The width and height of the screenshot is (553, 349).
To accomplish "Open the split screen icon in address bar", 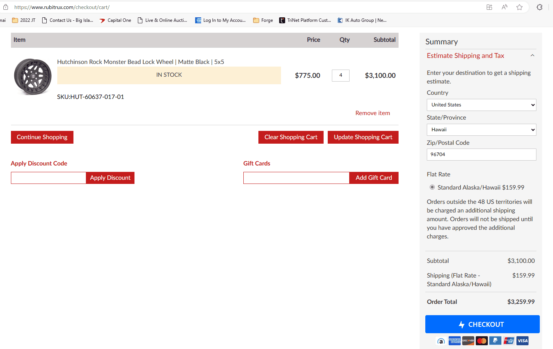I will click(489, 7).
